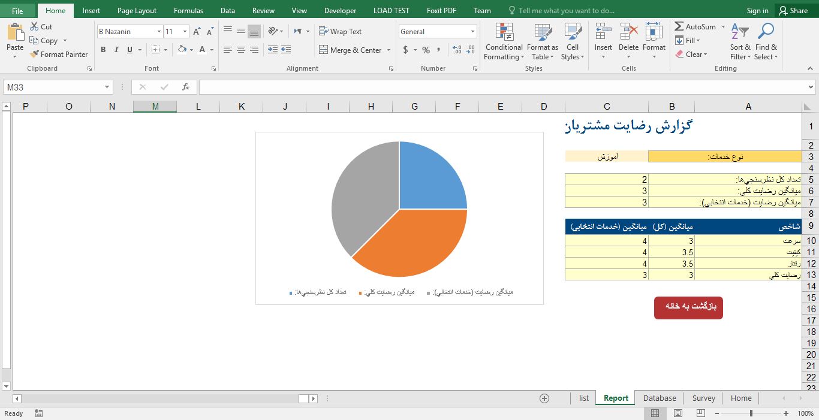Open the General number format dropdown
Image resolution: width=819 pixels, height=420 pixels.
click(x=472, y=32)
